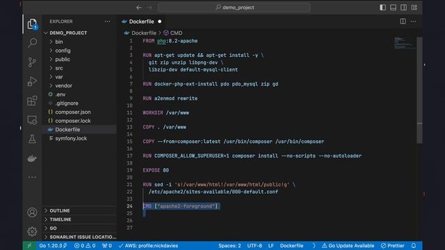Viewport: 445px width, 250px height.
Task: Toggle the secondary side bar layout icon
Action: tap(403, 8)
